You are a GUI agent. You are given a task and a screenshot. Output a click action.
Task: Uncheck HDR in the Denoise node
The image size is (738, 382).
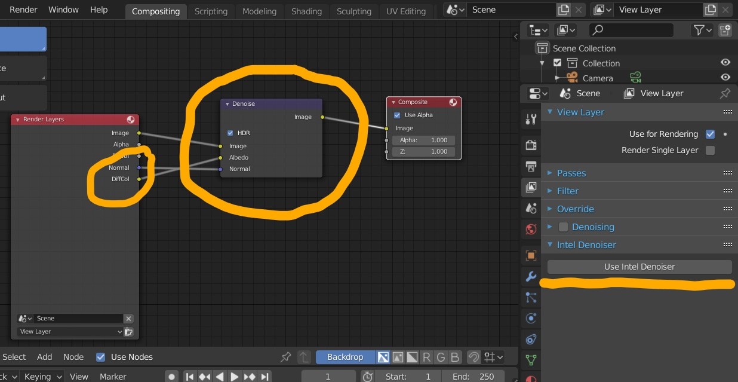click(230, 133)
